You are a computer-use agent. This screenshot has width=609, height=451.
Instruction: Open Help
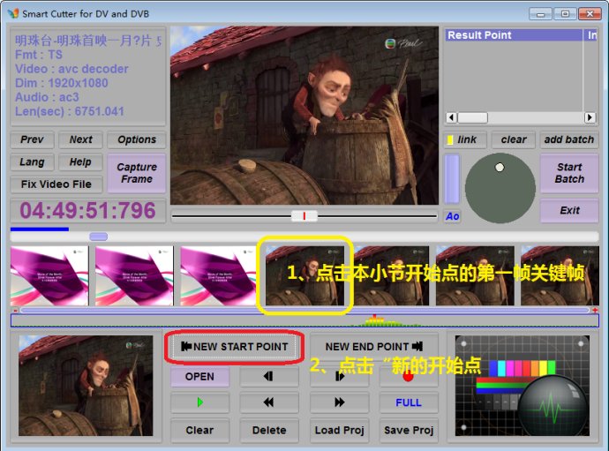coord(80,162)
